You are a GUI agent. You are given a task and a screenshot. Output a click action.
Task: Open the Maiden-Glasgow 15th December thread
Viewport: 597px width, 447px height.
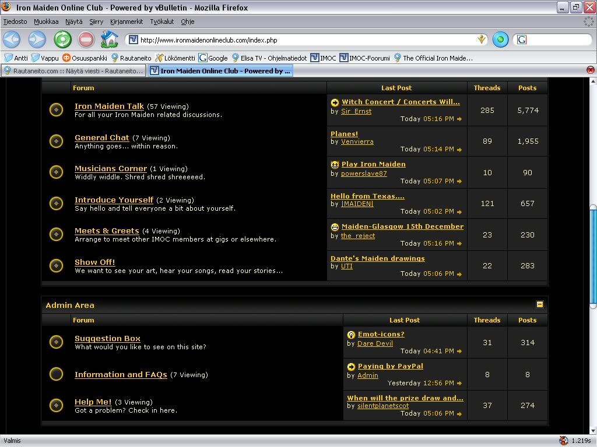[x=402, y=226]
